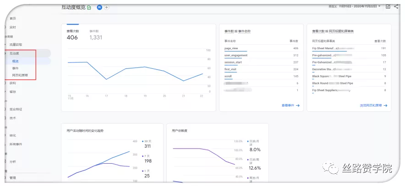Expand 获利 section in sidebar
The width and height of the screenshot is (405, 186).
[x=13, y=83]
